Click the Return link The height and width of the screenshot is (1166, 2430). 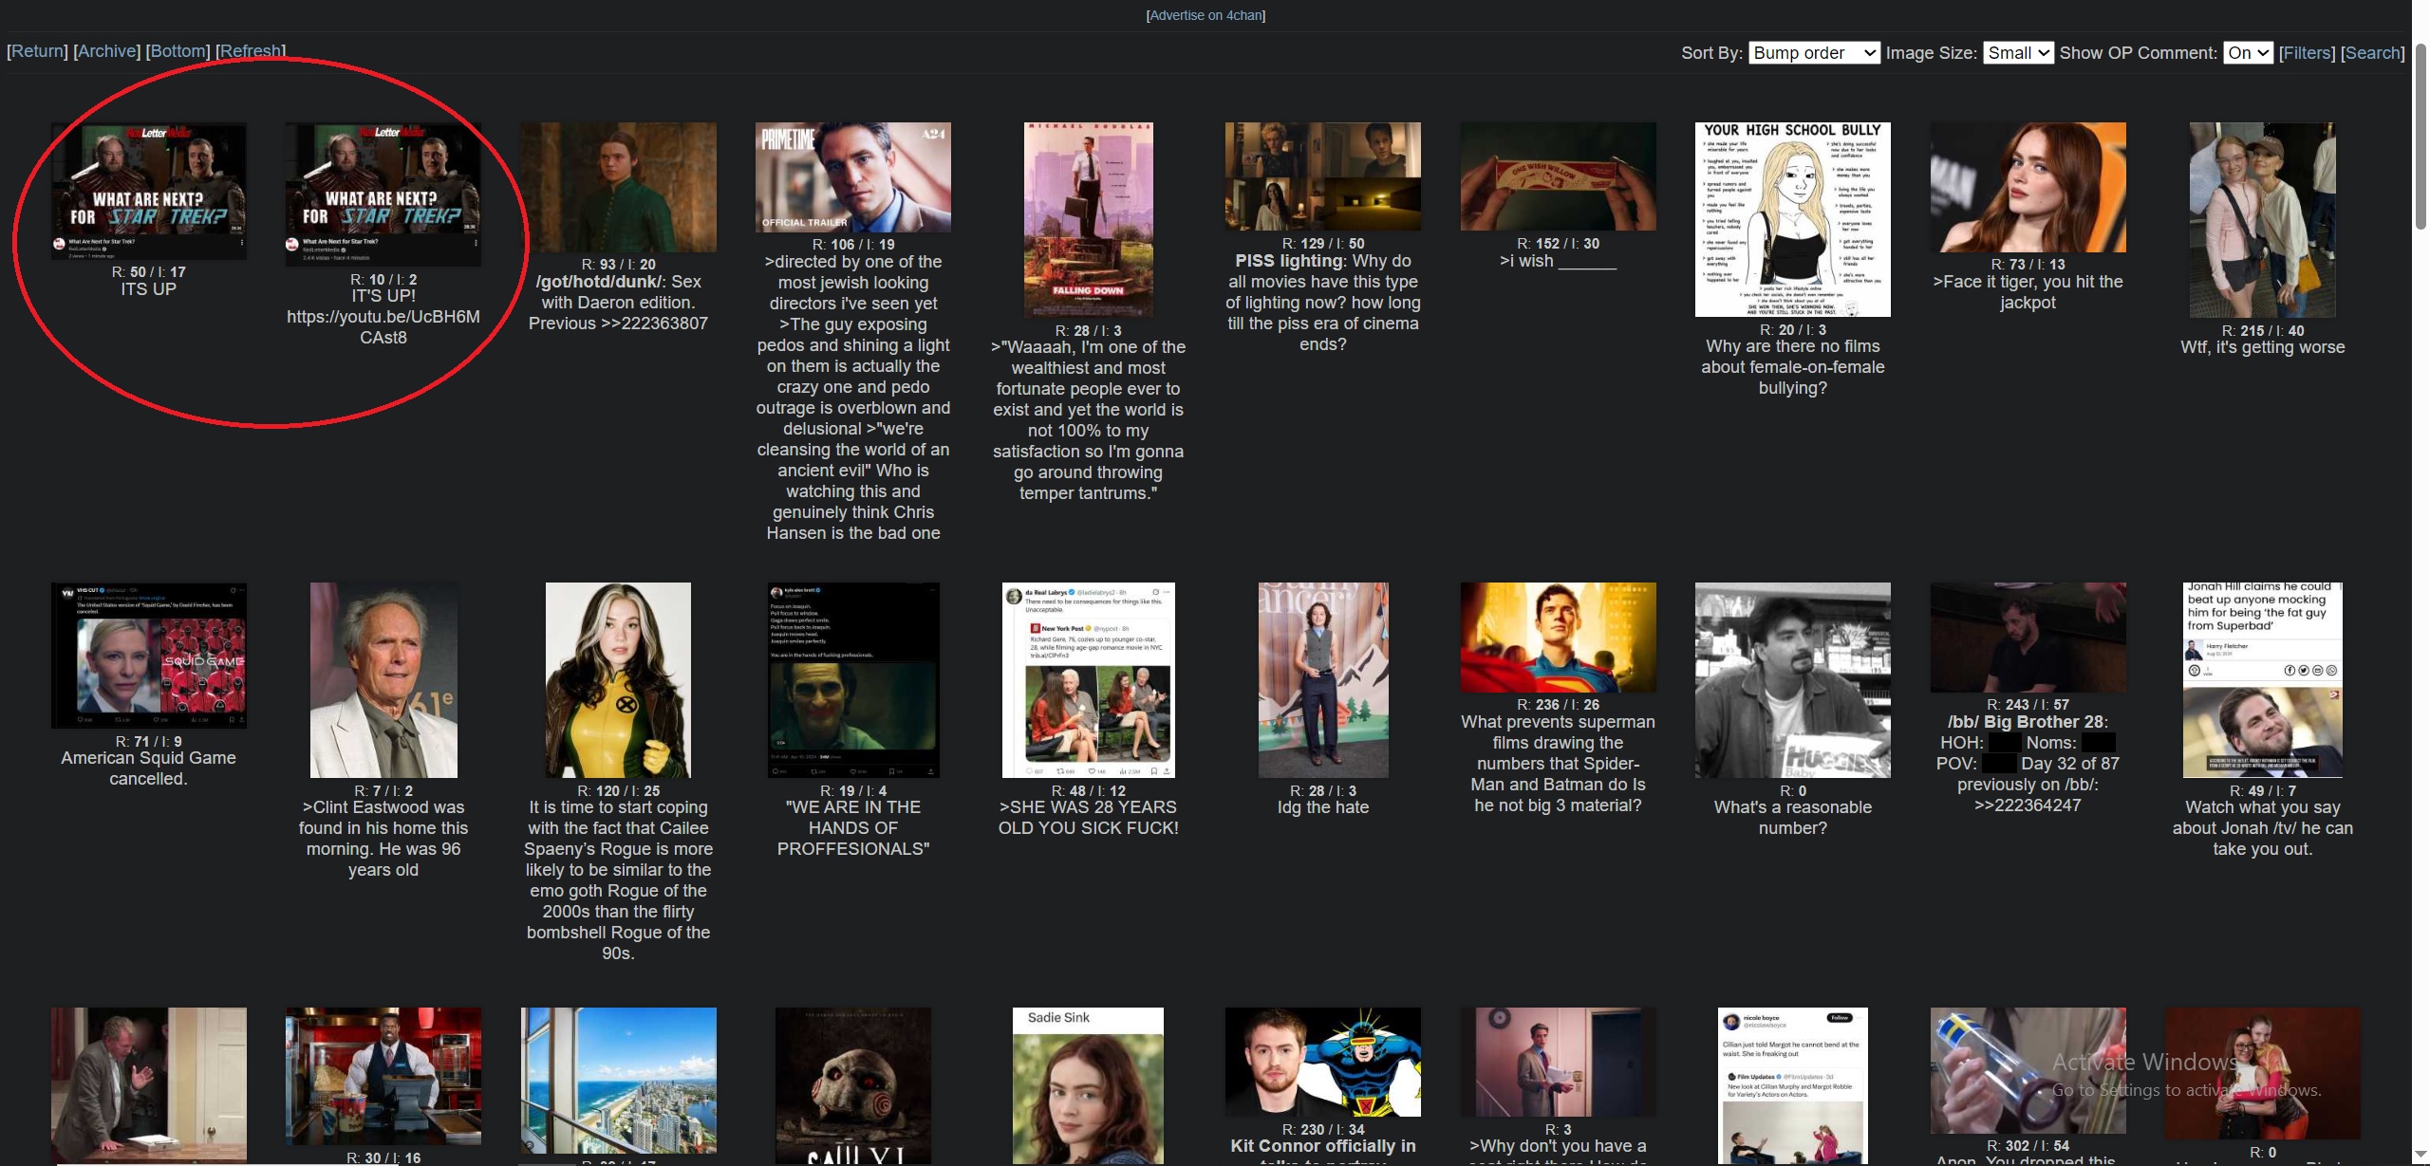(x=38, y=51)
